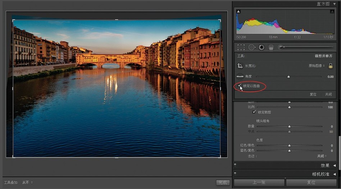Click the large 复位 button at bottom right
Viewport: 341px width, 189px height.
point(311,183)
